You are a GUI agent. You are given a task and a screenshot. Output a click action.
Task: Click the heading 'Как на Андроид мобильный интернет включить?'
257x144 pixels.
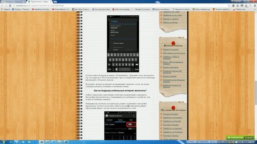[120, 90]
